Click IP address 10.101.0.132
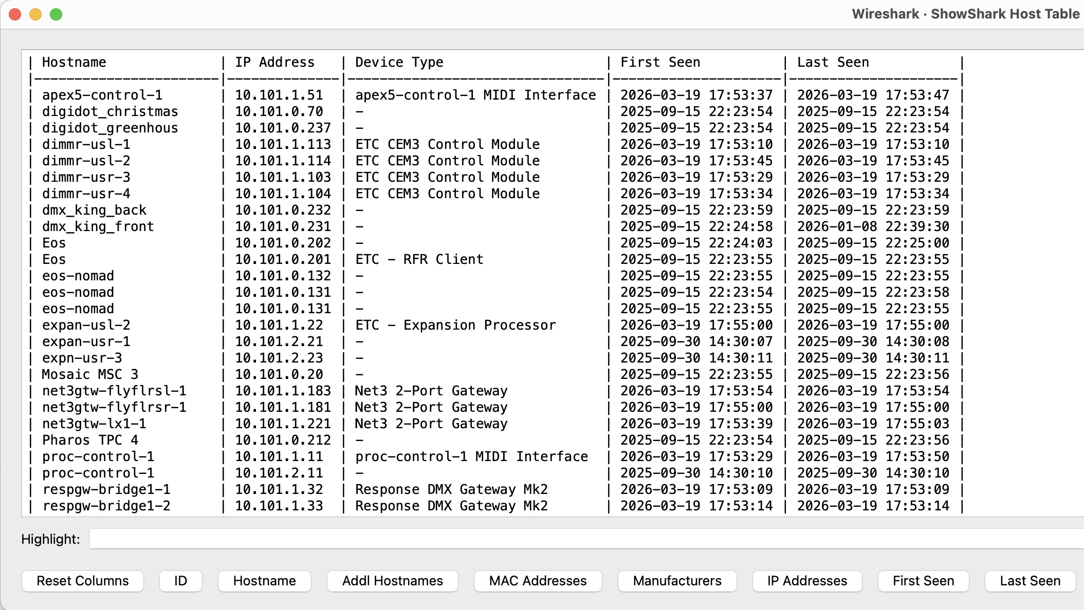 (283, 276)
